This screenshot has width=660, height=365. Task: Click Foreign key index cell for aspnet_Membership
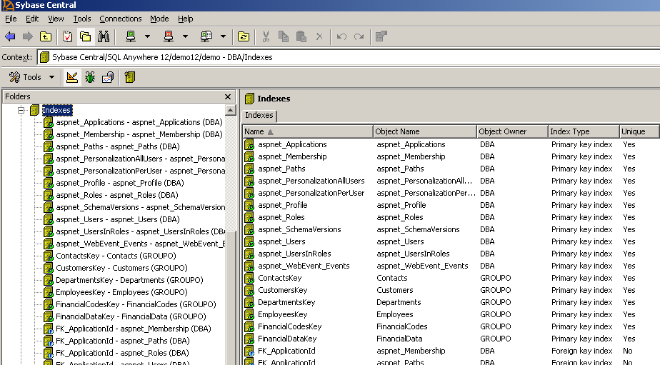[581, 351]
